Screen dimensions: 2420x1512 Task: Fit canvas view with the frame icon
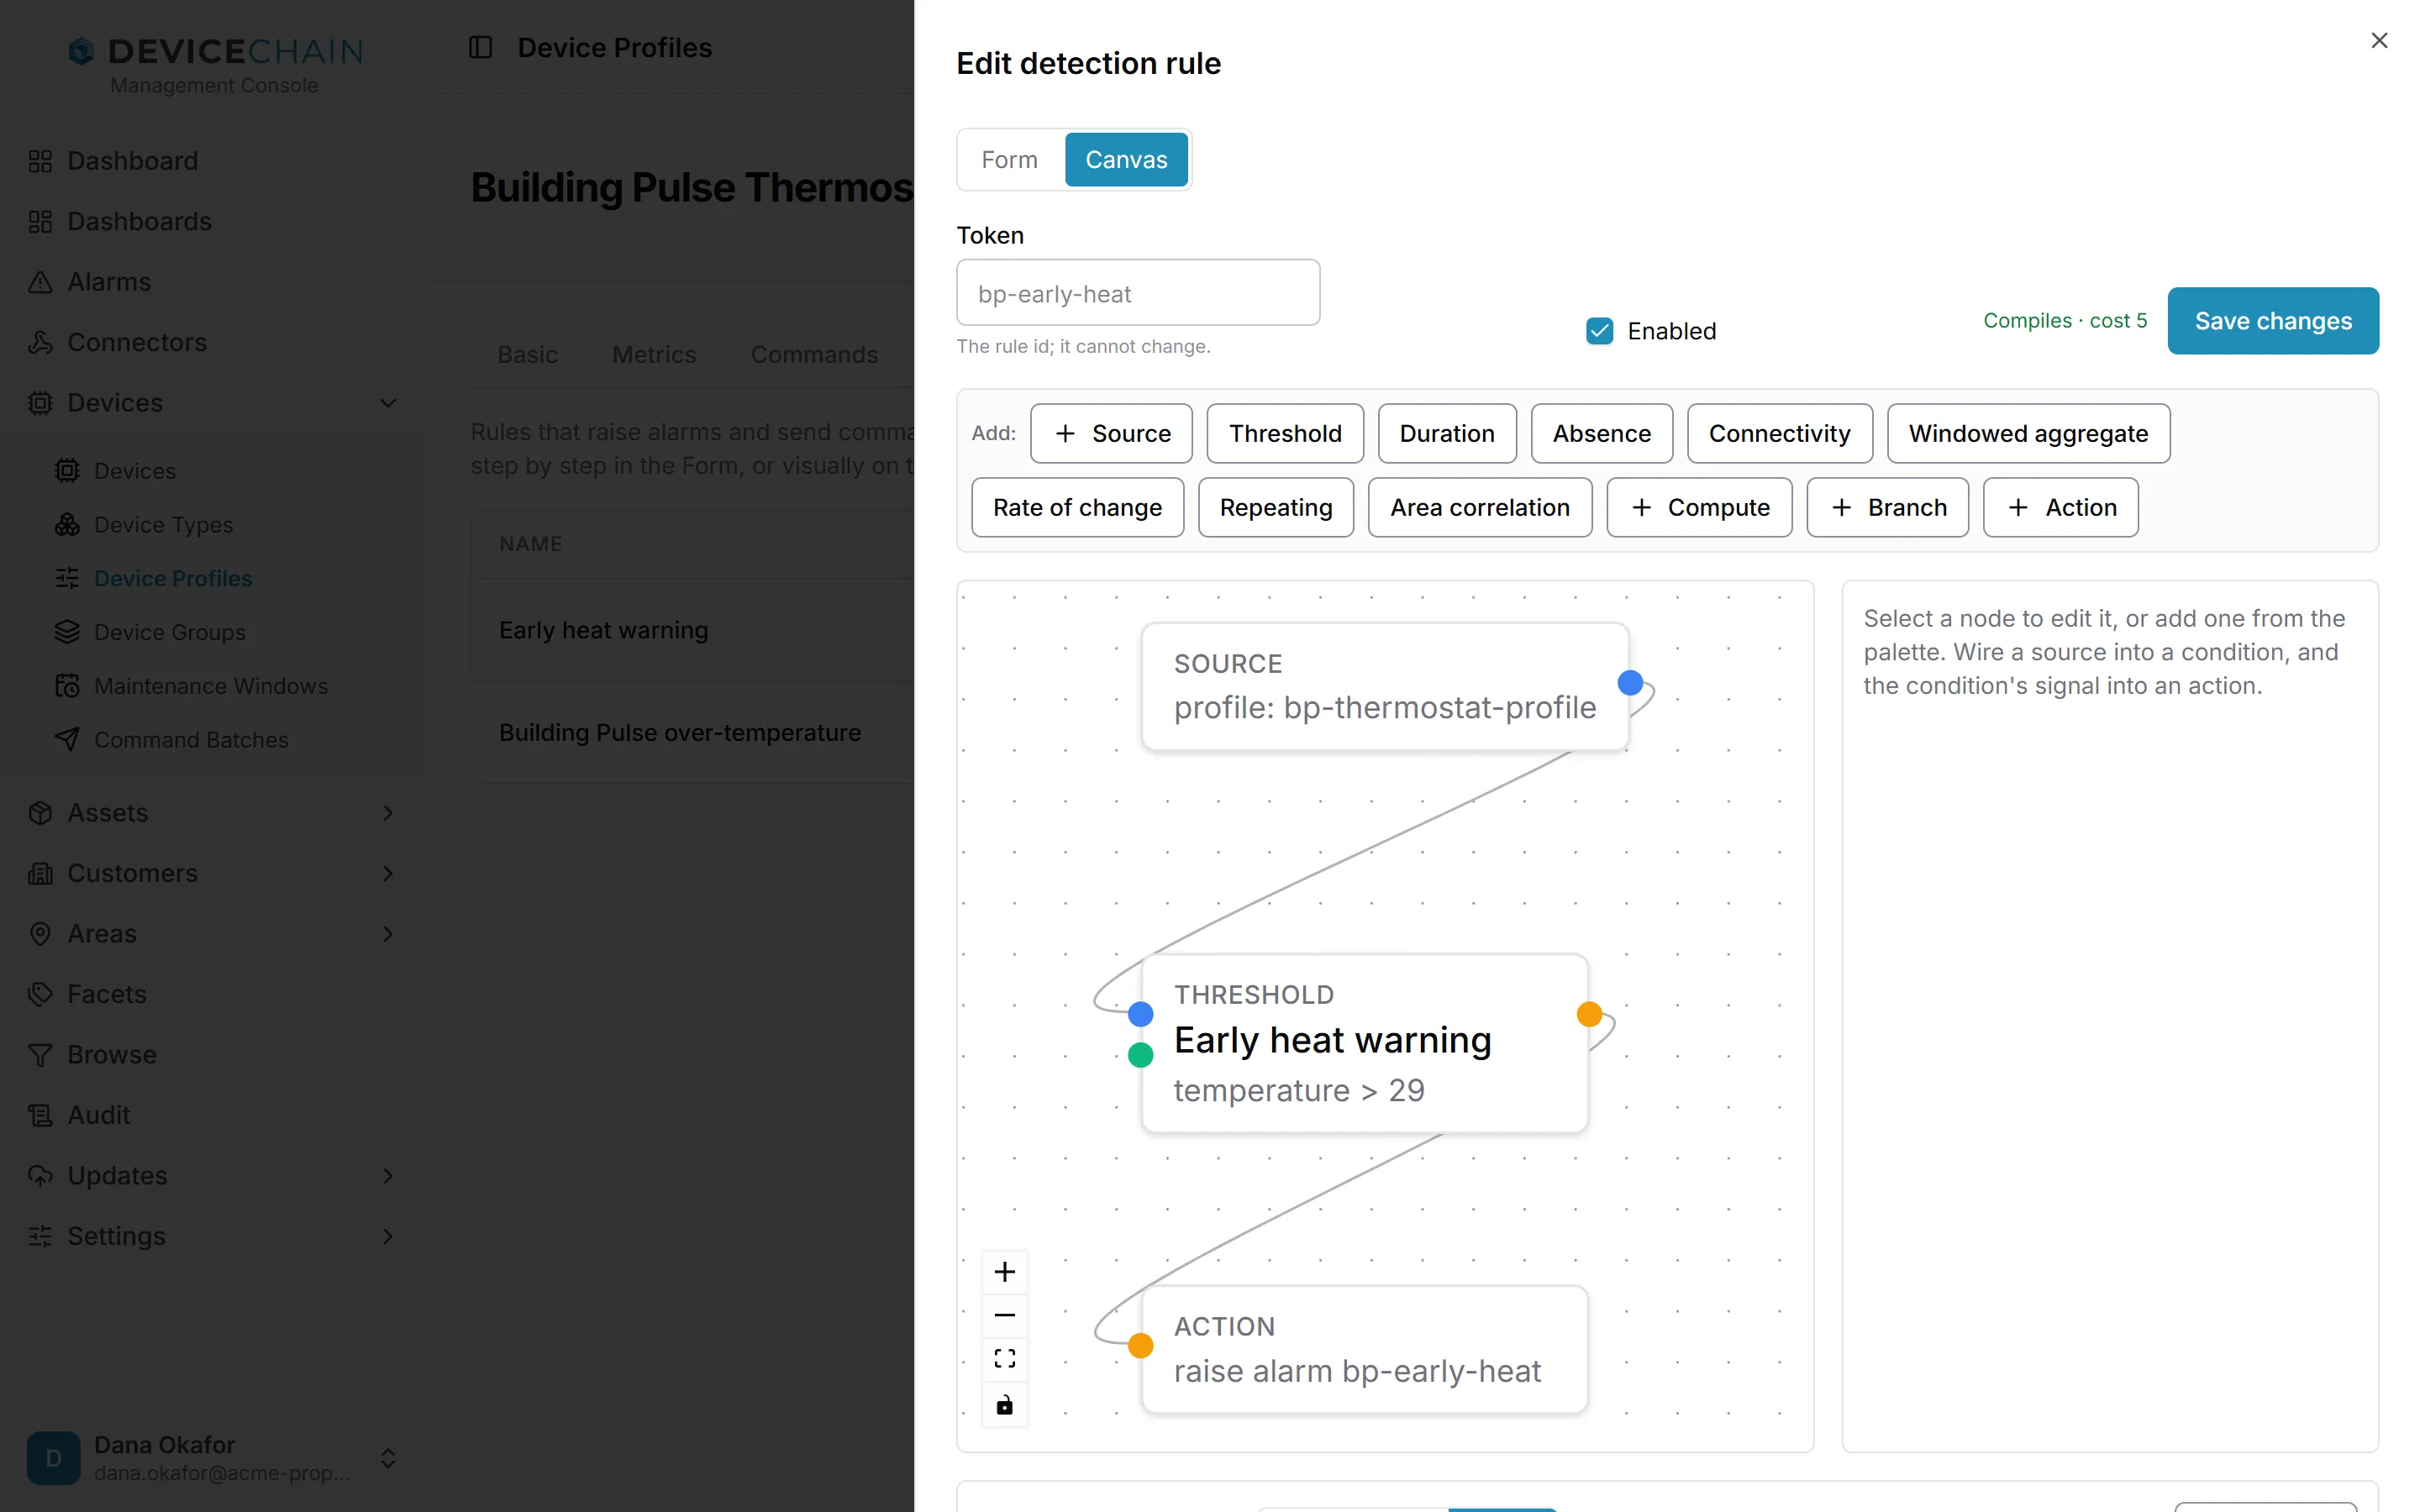coord(1004,1359)
